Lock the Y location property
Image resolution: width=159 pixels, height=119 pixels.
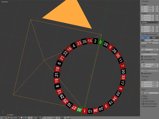pyautogui.click(x=157, y=9)
